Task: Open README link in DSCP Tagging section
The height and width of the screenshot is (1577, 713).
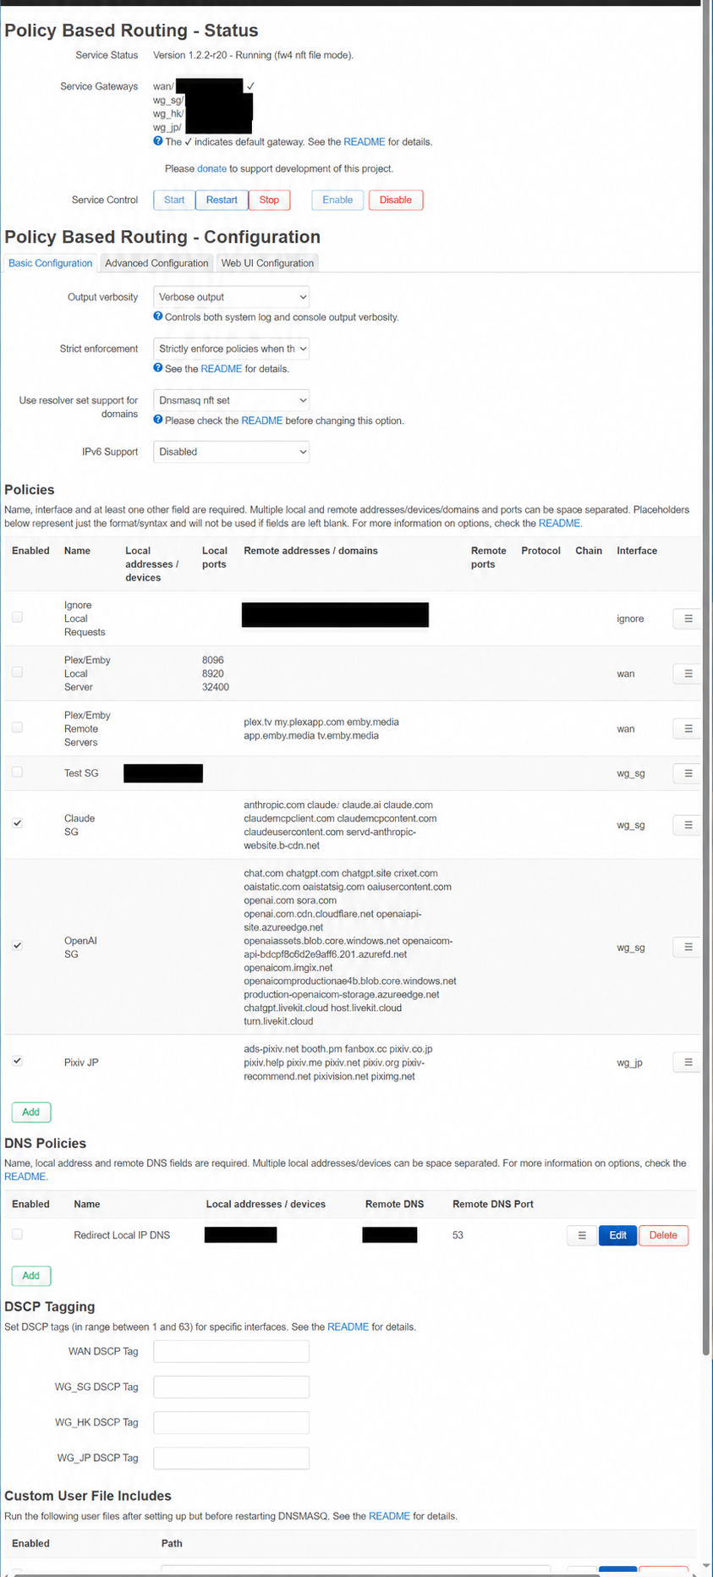Action: coord(348,1327)
